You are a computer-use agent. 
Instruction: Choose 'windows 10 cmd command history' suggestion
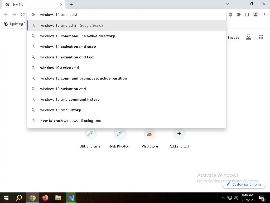pyautogui.click(x=127, y=99)
